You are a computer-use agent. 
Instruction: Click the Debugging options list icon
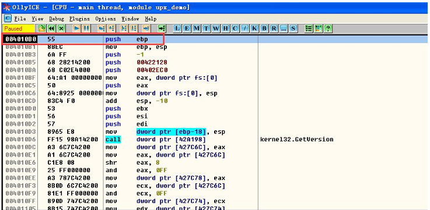(x=309, y=29)
